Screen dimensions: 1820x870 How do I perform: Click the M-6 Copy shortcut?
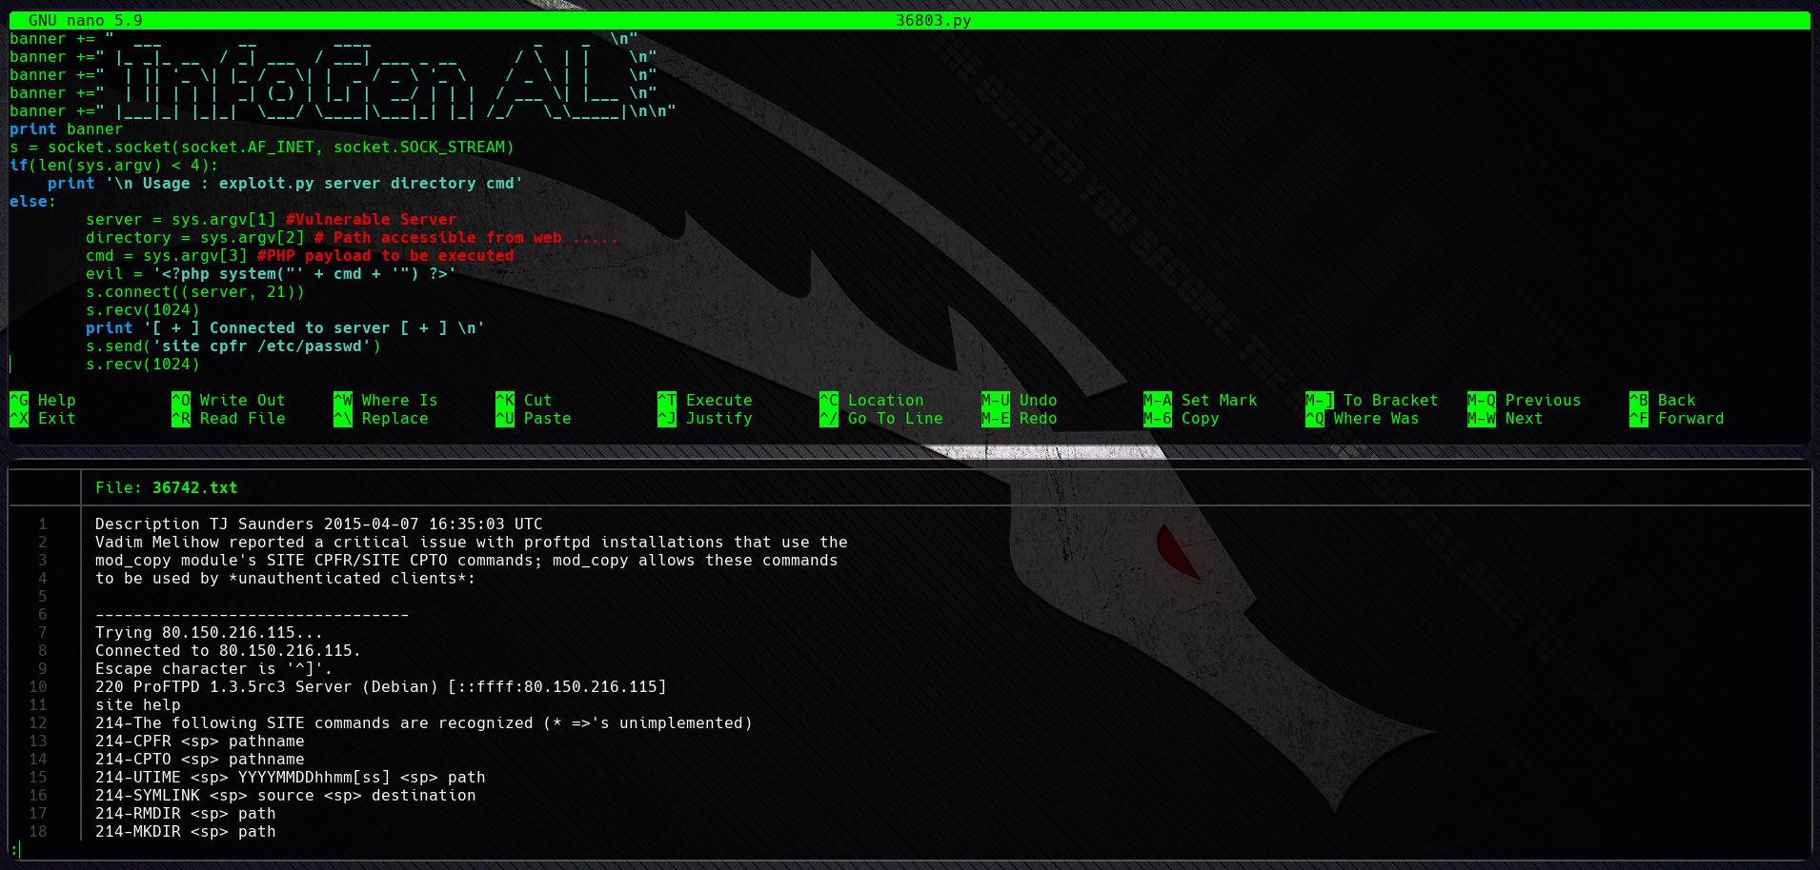(x=1182, y=418)
